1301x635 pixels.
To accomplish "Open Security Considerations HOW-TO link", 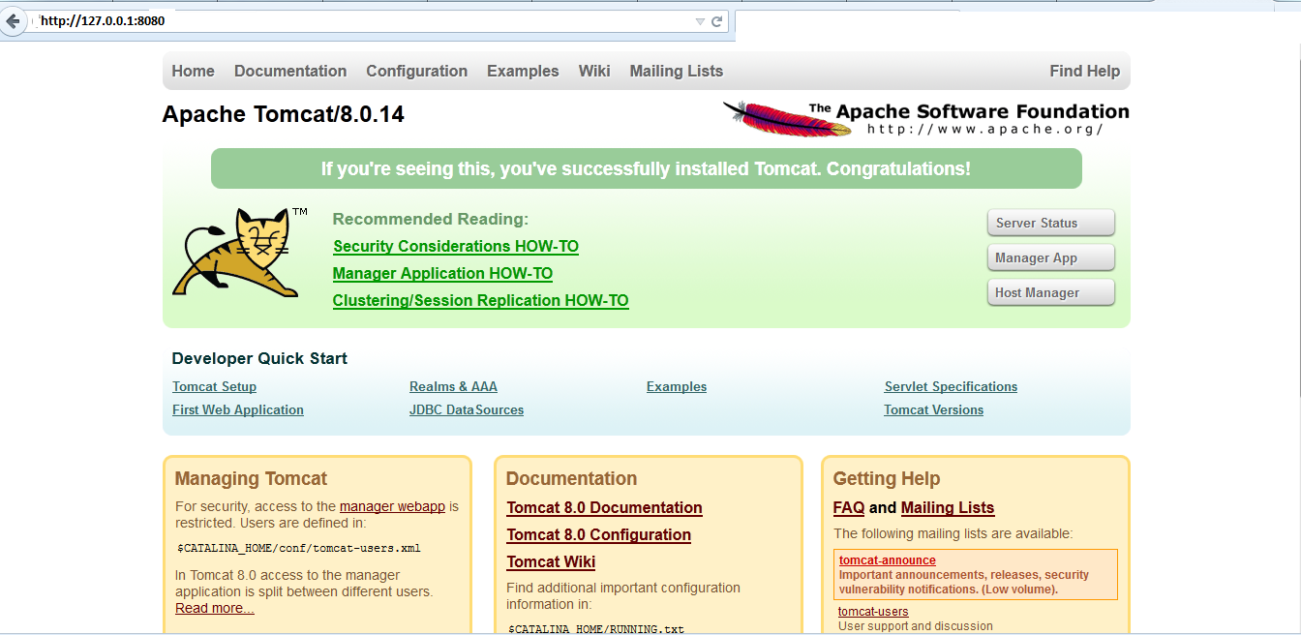I will 455,247.
